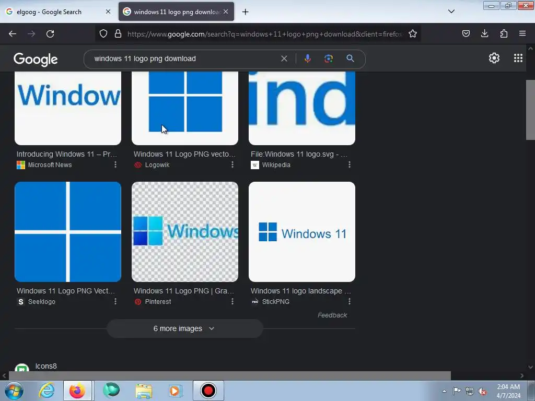Open the clock showing 2:04 AM
This screenshot has width=535, height=401.
(508, 391)
